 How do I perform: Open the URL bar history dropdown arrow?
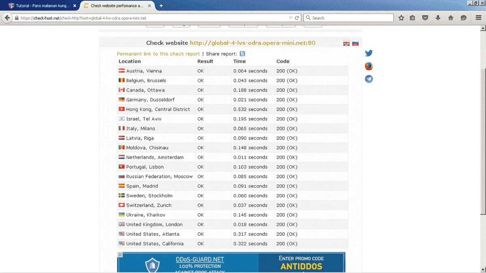[290, 18]
